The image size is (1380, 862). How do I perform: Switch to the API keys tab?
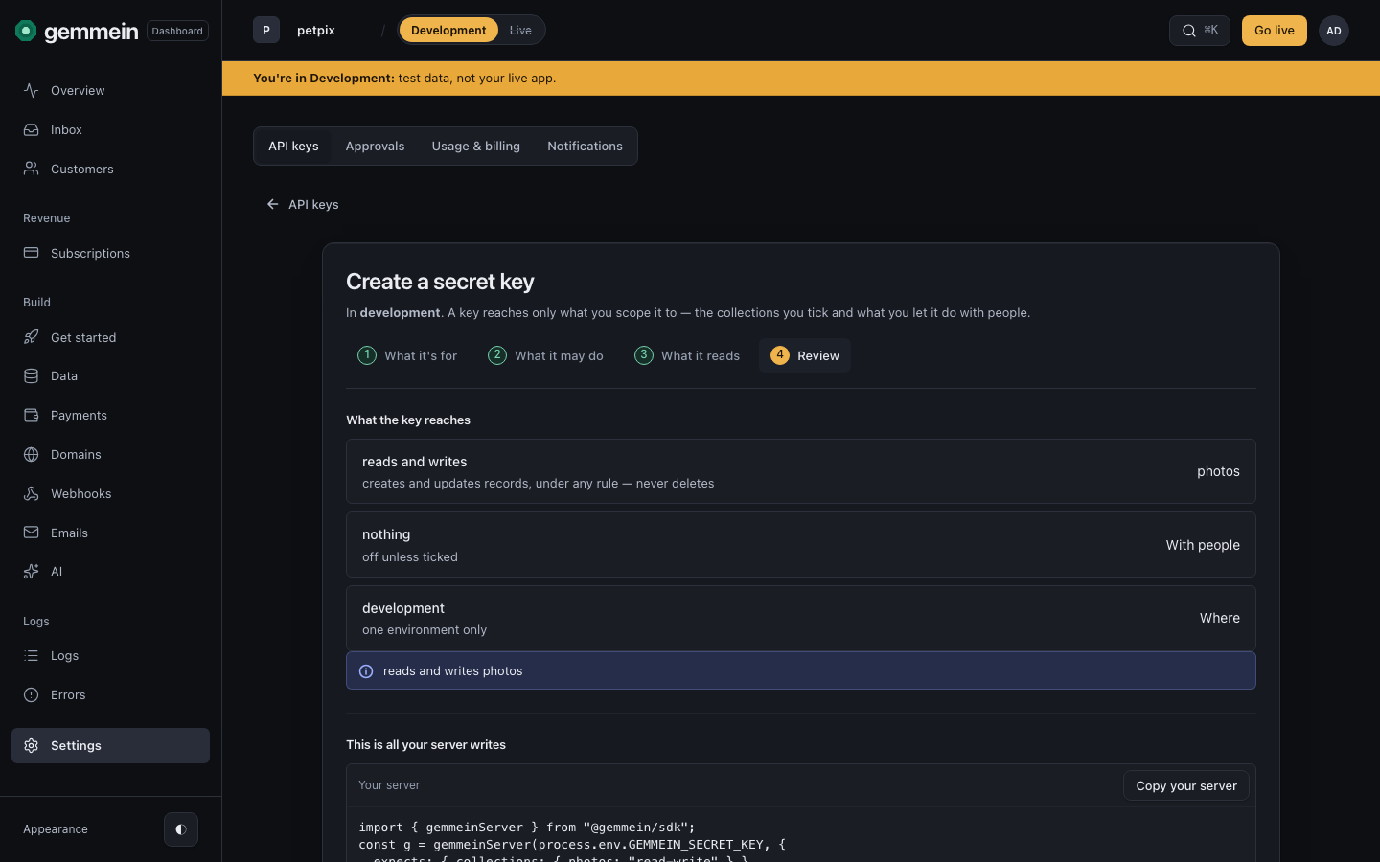tap(293, 147)
